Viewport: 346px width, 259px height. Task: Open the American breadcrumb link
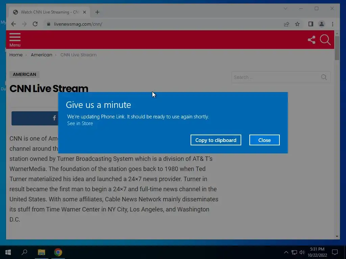(42, 55)
